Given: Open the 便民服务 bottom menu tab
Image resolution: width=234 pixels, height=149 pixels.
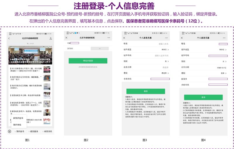Looking at the screenshot, I should point(33,132).
